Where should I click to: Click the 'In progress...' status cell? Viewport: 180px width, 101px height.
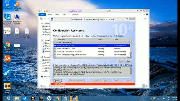click(x=102, y=45)
